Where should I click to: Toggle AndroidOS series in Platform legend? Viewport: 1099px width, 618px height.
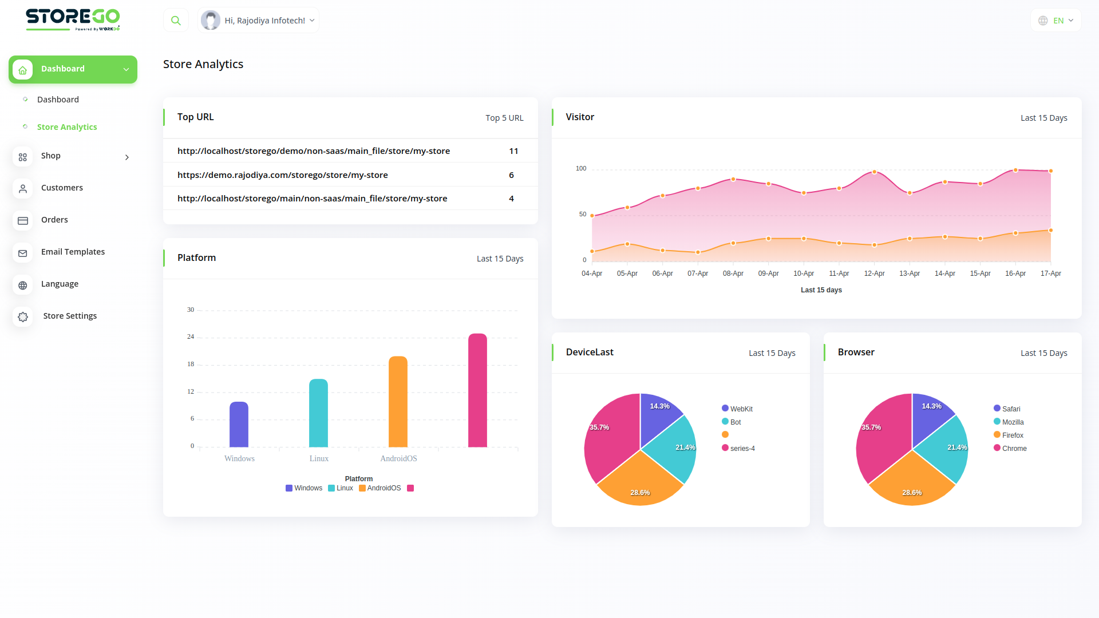coord(379,488)
